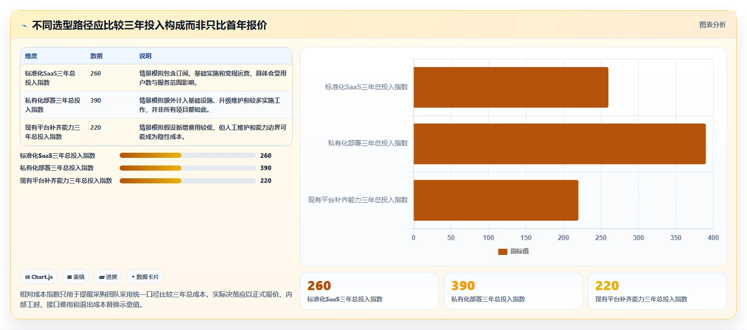Click the 现有平台补齐能力 bar in chart

pyautogui.click(x=496, y=200)
